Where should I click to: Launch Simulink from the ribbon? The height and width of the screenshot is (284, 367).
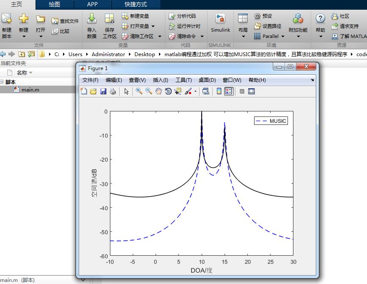220,23
